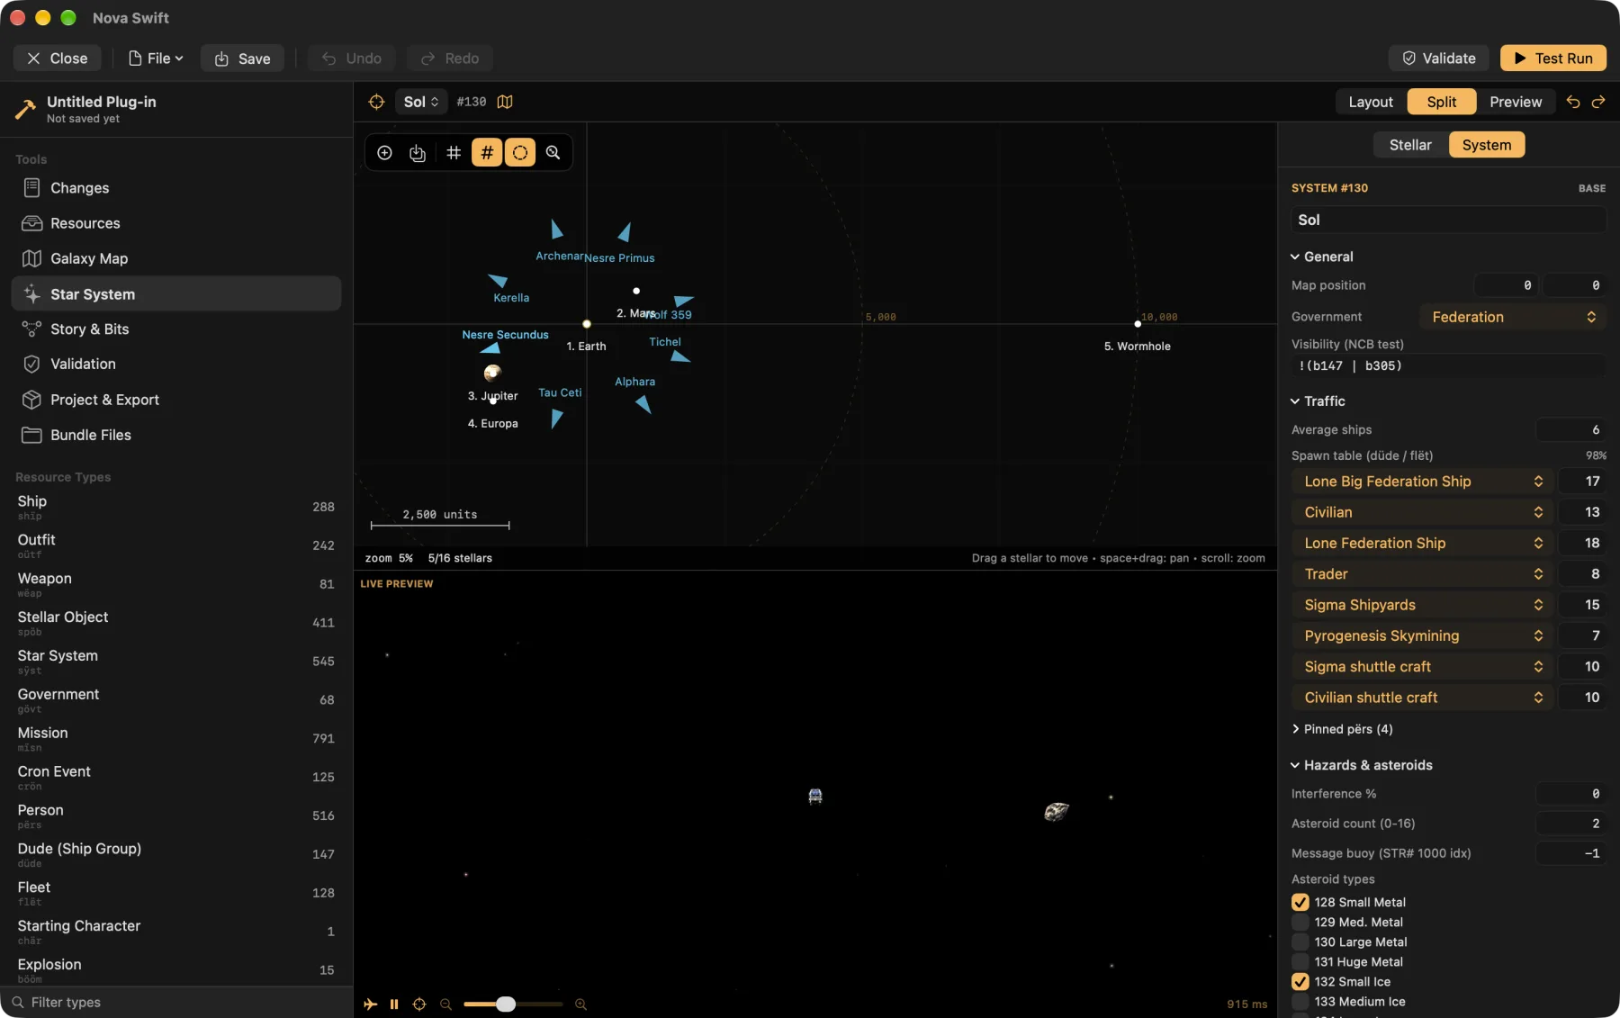
Task: Click the redo arrow in view toolbar
Action: 1598,102
